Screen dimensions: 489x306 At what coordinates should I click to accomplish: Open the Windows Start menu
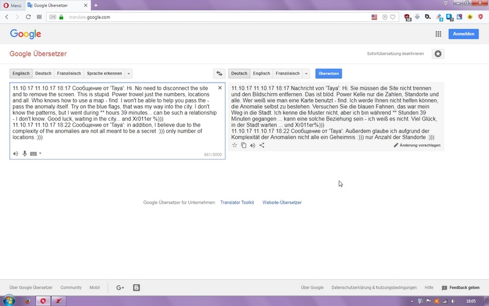point(9,300)
